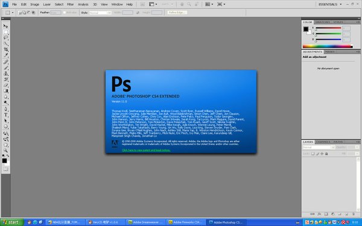This screenshot has height=226, width=362.
Task: Select the Brush tool
Action: coord(6,67)
